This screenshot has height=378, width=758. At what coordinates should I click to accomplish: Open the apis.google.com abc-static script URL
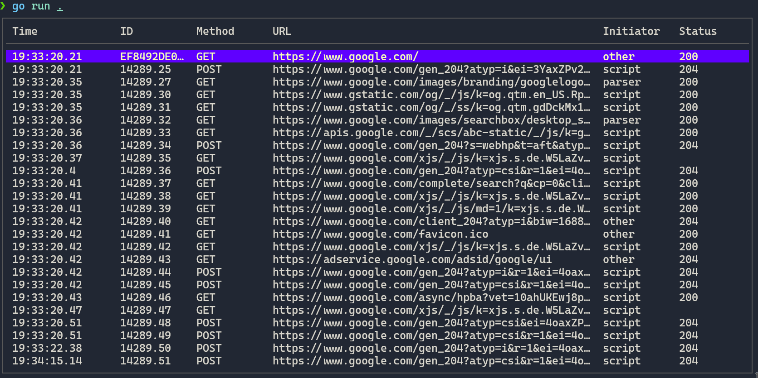[431, 133]
